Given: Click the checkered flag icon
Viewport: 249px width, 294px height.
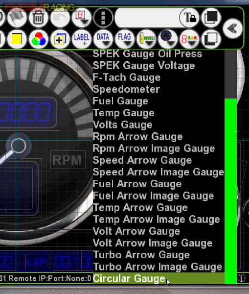Looking at the screenshot, I should point(17,18).
